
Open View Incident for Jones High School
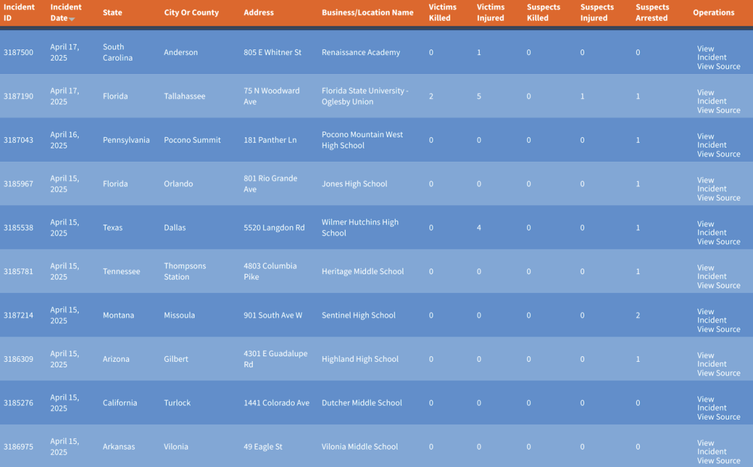click(712, 184)
